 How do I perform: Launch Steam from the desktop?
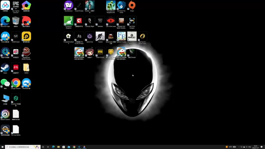click(5, 69)
